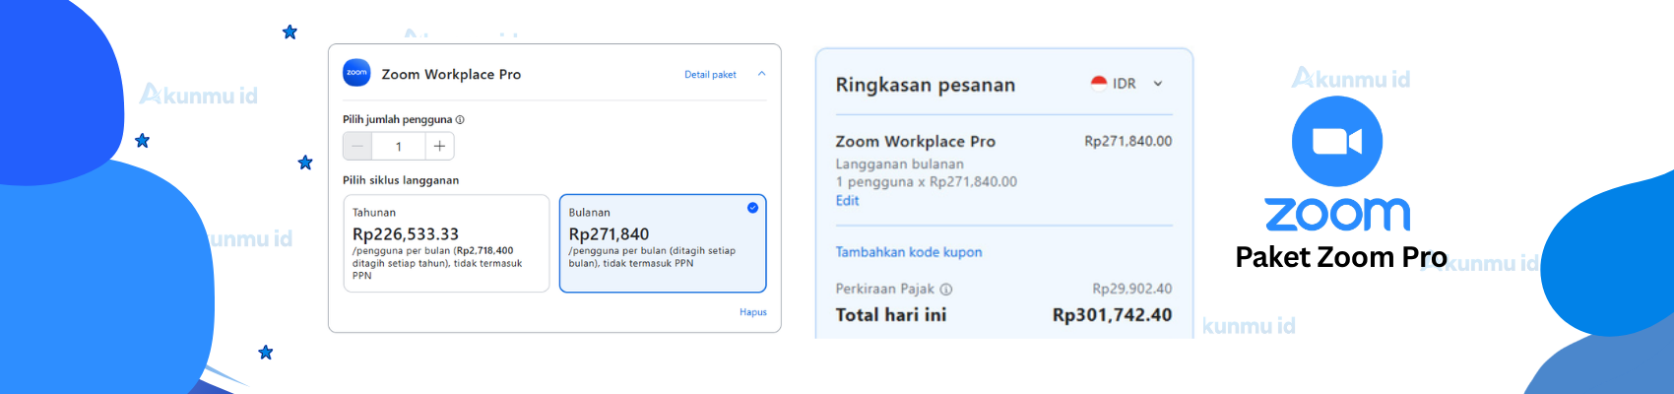This screenshot has width=1674, height=394.
Task: Open the IDR currency dropdown
Action: (x=1127, y=84)
